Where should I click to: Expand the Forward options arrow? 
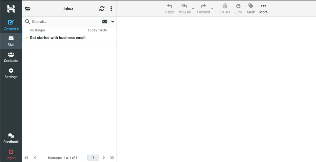click(212, 9)
